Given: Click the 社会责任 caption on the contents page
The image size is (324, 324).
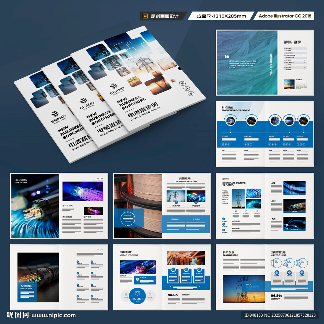Looking at the screenshot, I should click(x=299, y=80).
